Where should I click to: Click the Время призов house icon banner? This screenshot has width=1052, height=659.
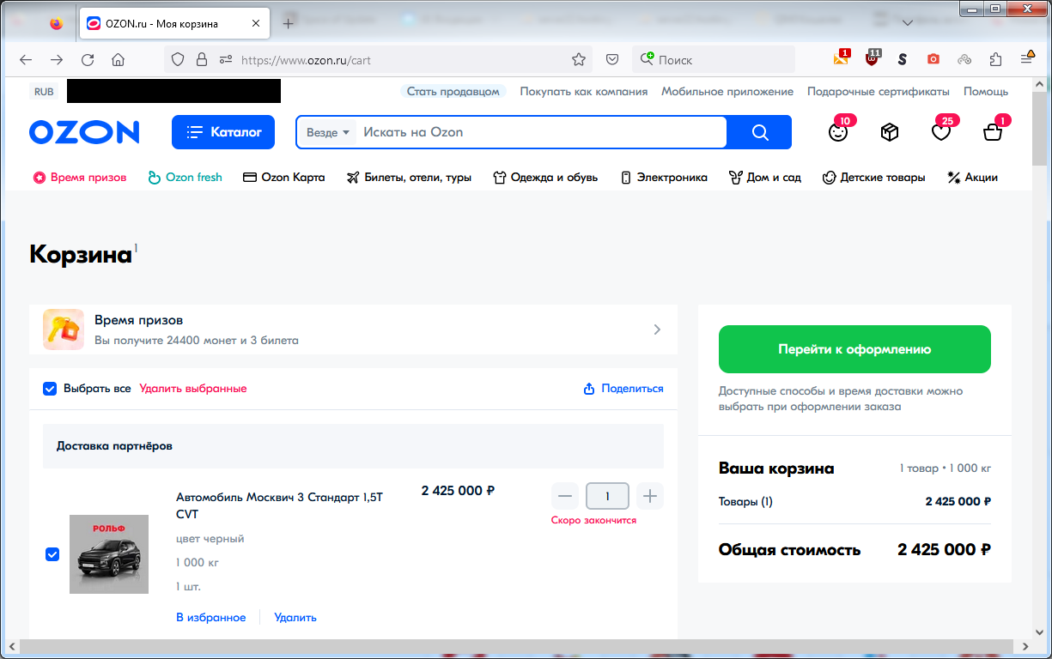pos(64,329)
